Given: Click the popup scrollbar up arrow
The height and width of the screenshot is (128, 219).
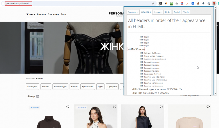Looking at the screenshot, I should pos(215,7).
